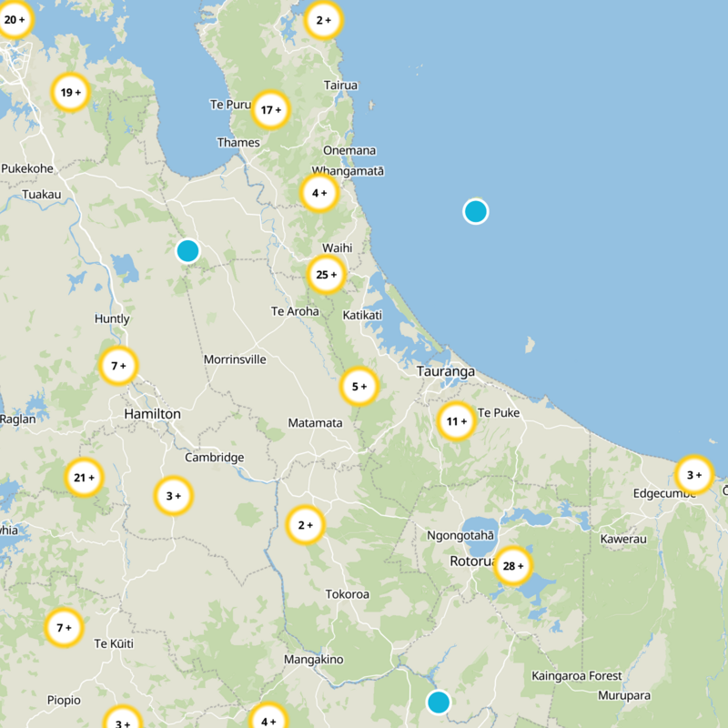The width and height of the screenshot is (728, 728).
Task: Open the 17 + cluster beside Te Puru
Action: pos(270,110)
